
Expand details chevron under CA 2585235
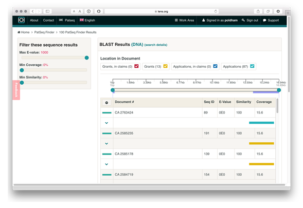(x=106, y=144)
